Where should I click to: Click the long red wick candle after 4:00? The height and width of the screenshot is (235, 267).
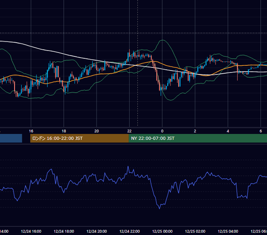[238, 72]
